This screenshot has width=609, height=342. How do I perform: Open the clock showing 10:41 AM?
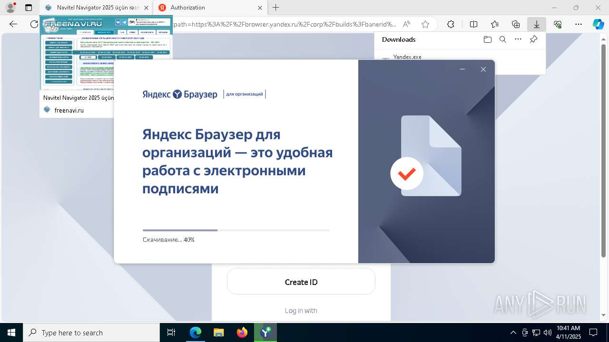569,332
